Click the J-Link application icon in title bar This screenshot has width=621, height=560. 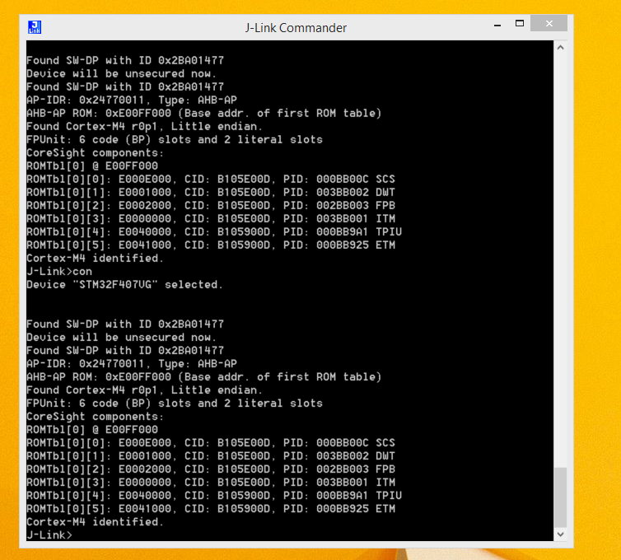point(35,27)
